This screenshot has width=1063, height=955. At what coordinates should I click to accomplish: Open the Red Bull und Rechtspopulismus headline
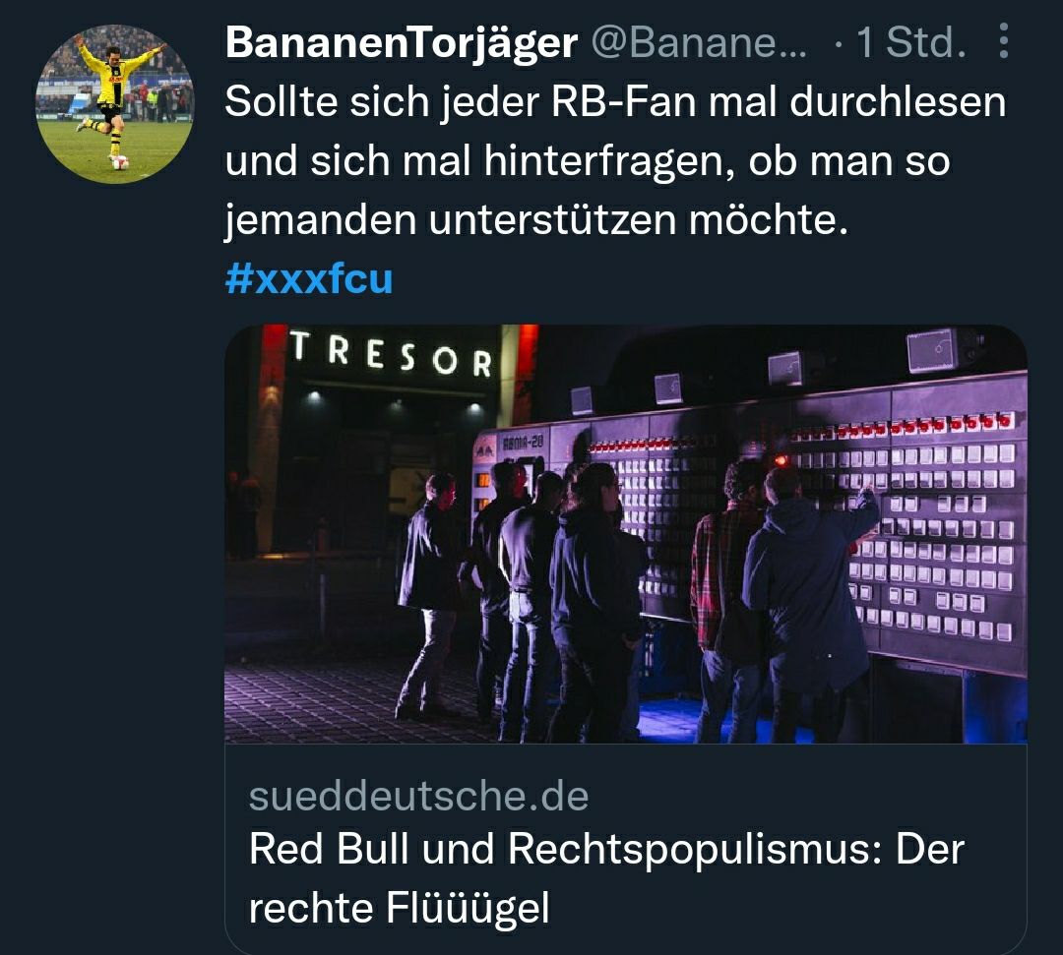[x=606, y=848]
